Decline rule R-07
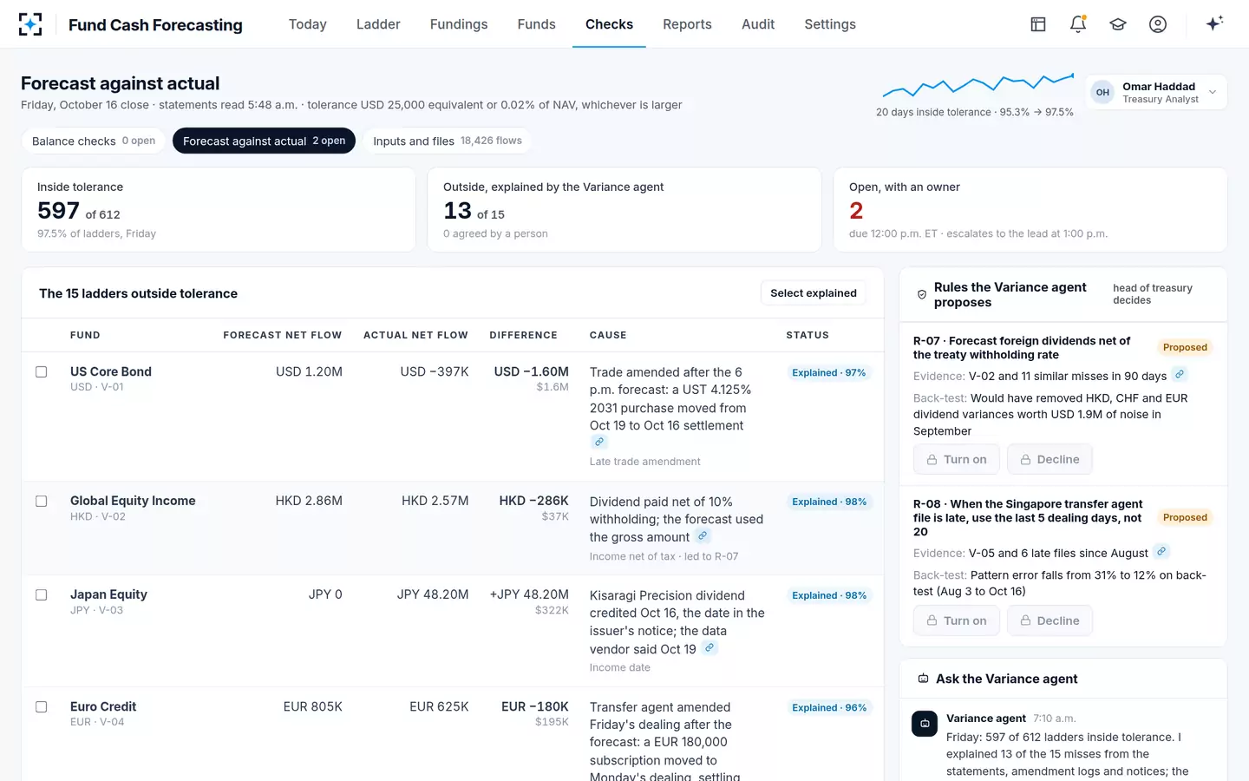1249x781 pixels. (x=1050, y=460)
